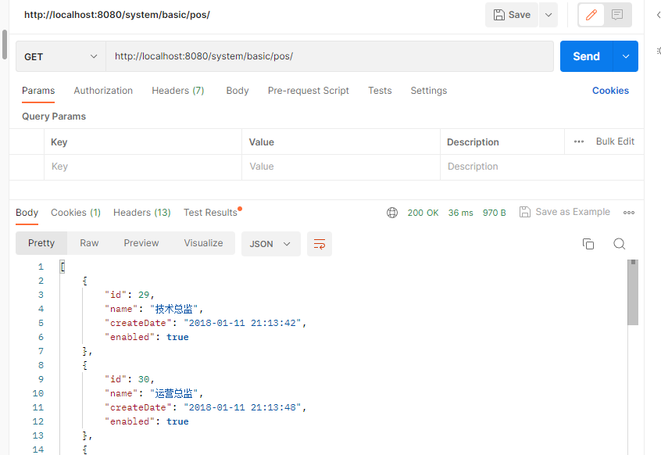This screenshot has width=661, height=455.
Task: Click the search response magnifier icon
Action: point(619,244)
